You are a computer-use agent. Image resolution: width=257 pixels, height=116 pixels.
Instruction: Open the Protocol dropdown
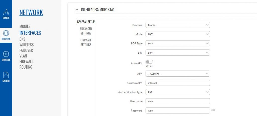178,25
